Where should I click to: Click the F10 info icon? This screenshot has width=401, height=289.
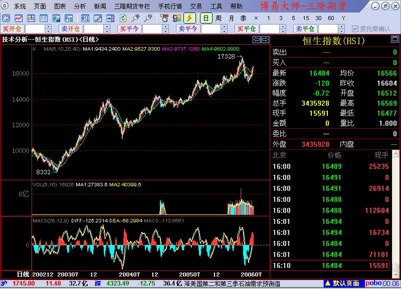pos(69,18)
